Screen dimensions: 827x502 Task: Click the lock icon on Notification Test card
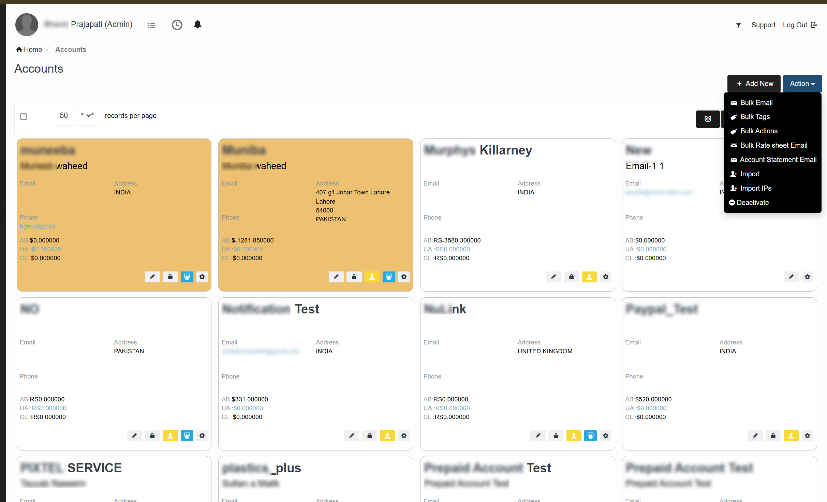pos(369,435)
